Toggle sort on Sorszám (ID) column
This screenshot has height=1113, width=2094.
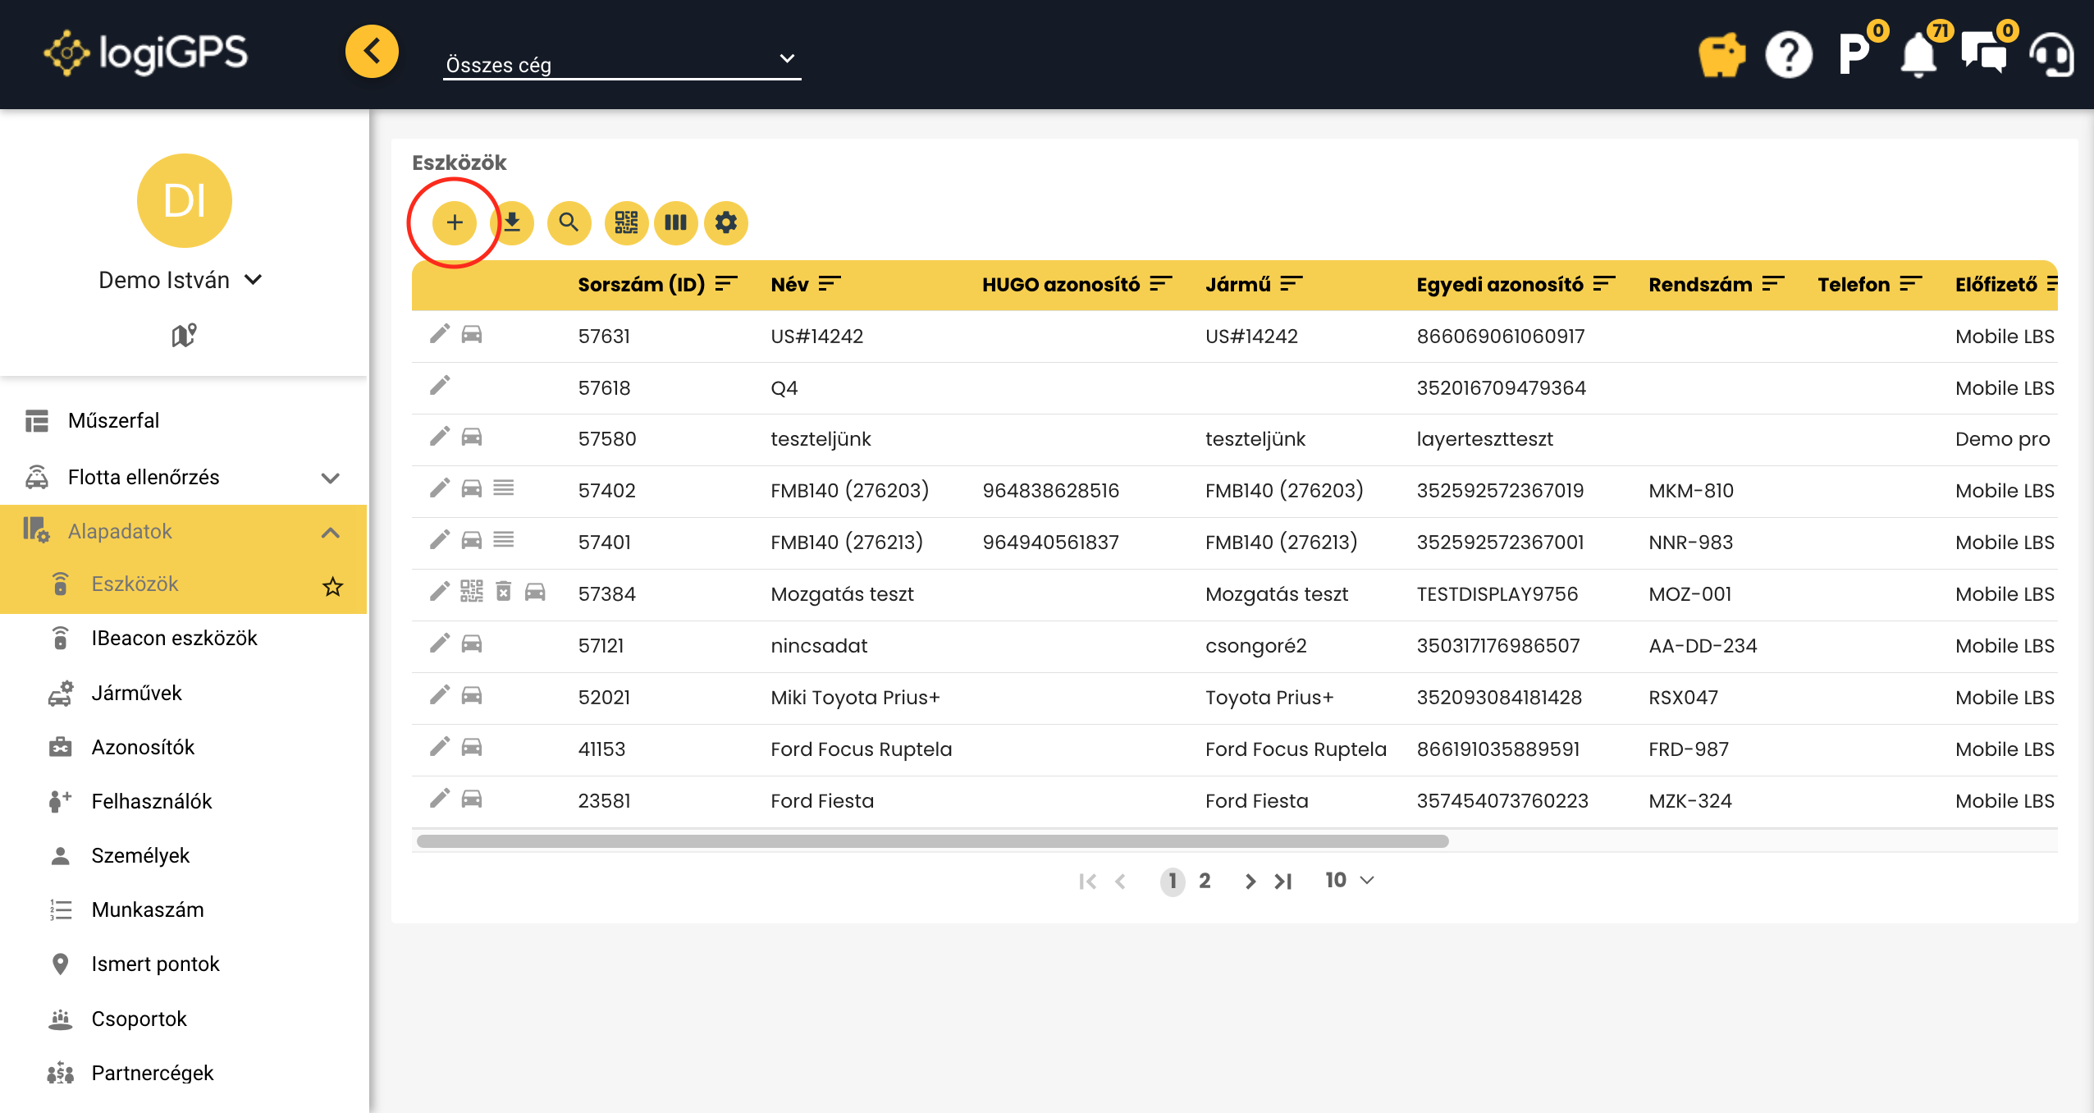click(x=726, y=284)
